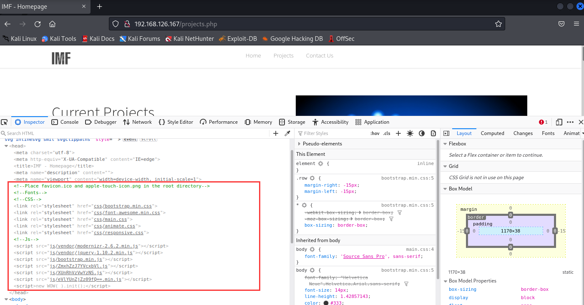584x305 pixels.
Task: Click the Contact Us nav link
Action: tap(320, 56)
